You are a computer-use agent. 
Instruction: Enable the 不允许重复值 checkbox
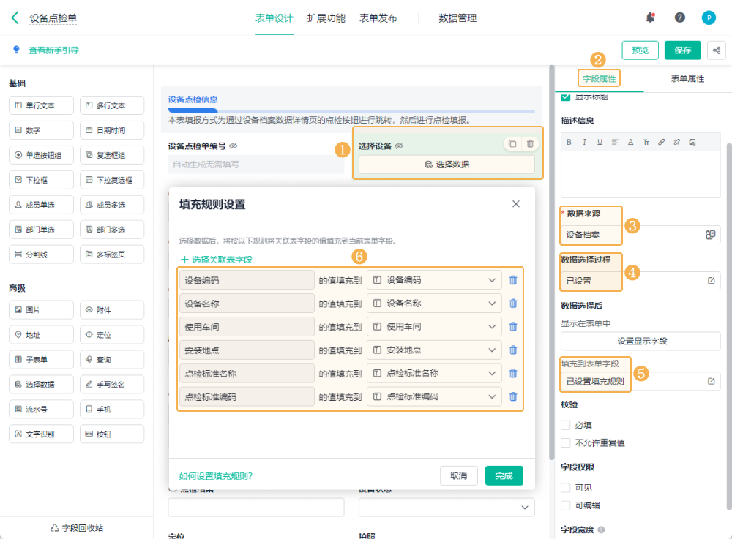point(565,442)
